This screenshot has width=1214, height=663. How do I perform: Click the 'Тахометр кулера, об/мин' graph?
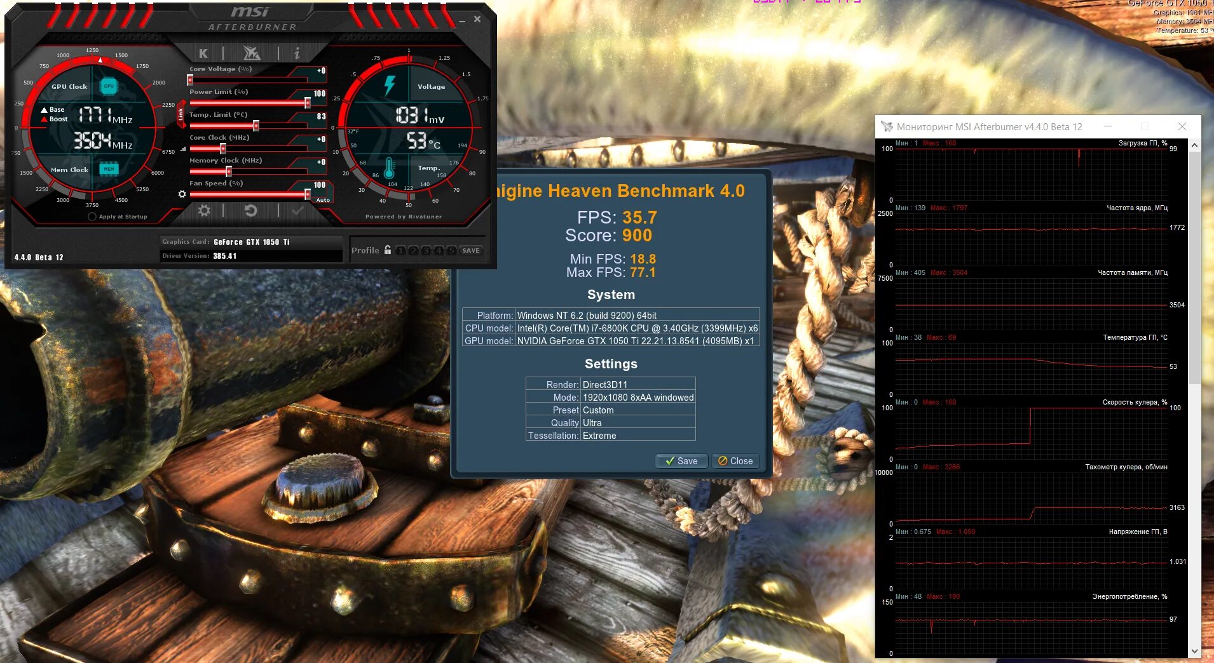click(1031, 499)
